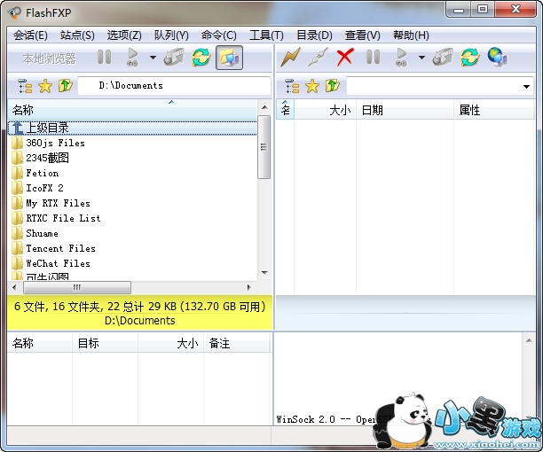Open remote folder tree icon
The image size is (543, 452).
[x=292, y=86]
